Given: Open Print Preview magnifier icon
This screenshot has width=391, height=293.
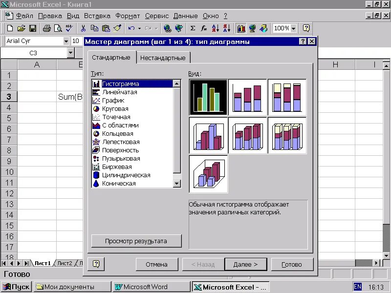Looking at the screenshot, I should pyautogui.click(x=58, y=28).
